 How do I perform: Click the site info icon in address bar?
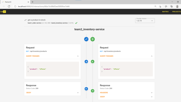(15, 6)
